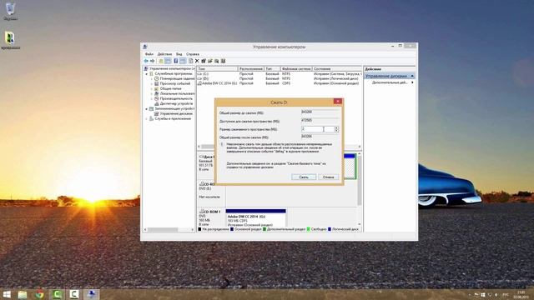Viewport: 534px width, 300px height.
Task: Click the Back arrow in the toolbar
Action: pos(146,61)
